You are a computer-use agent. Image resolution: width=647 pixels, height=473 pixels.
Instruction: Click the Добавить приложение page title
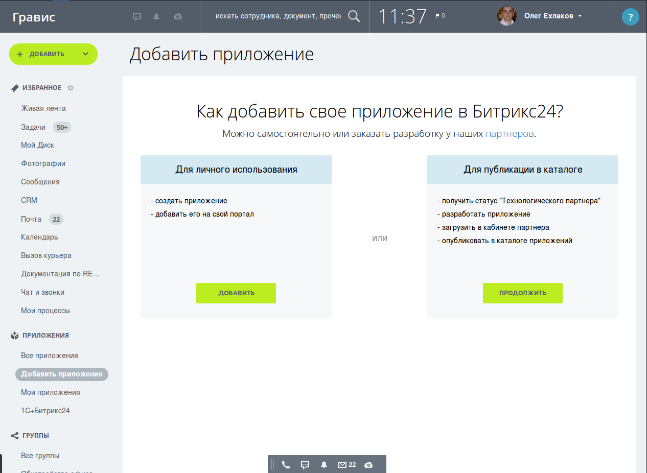click(x=221, y=55)
